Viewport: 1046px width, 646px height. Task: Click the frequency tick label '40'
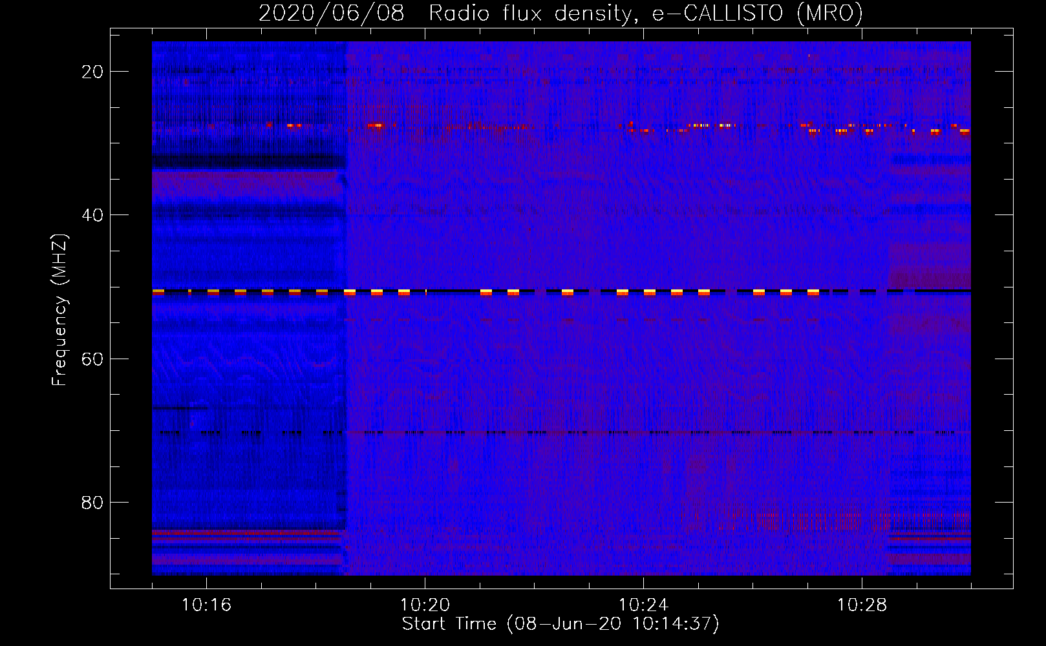click(93, 214)
